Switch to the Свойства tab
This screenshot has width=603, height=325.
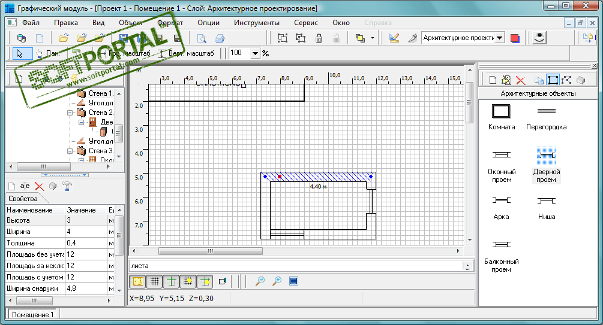click(x=23, y=199)
